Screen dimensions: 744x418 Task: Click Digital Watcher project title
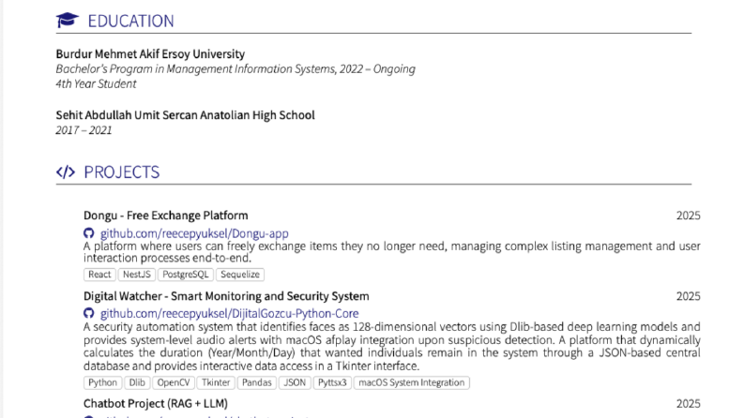click(x=226, y=296)
